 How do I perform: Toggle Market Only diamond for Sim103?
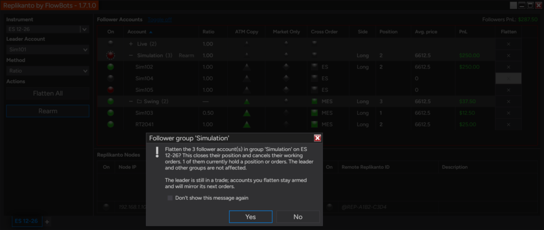click(286, 113)
